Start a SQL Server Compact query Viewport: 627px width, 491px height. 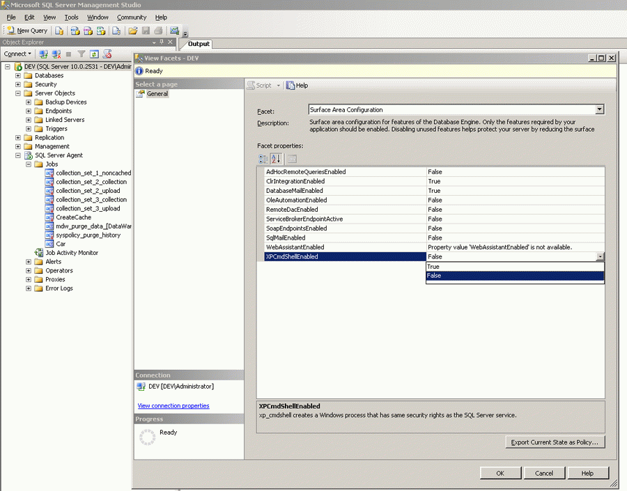point(116,31)
